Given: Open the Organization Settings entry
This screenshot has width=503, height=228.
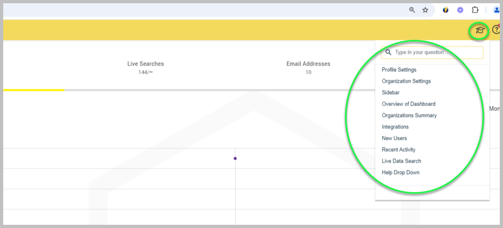Looking at the screenshot, I should 406,81.
